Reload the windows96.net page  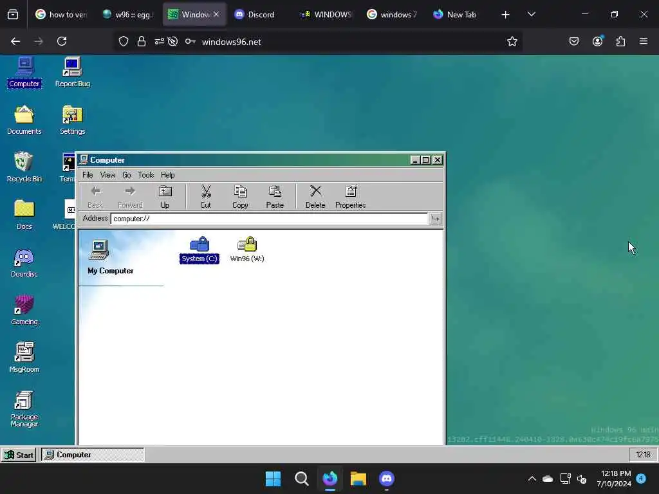coord(62,42)
